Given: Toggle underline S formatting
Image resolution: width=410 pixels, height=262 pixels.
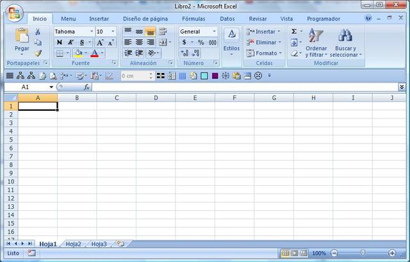Looking at the screenshot, I should [82, 42].
